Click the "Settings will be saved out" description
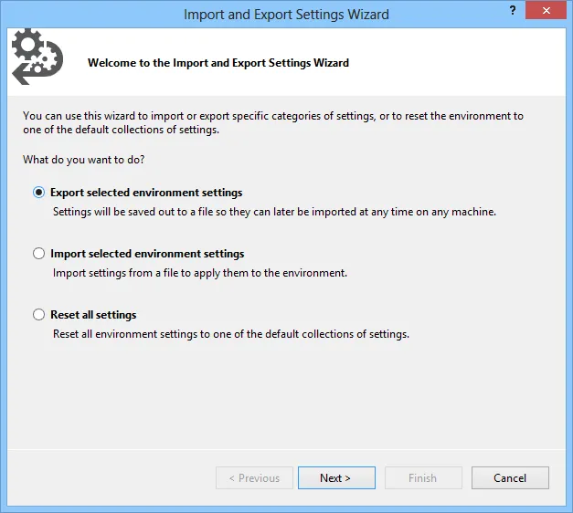The height and width of the screenshot is (513, 573). [x=274, y=212]
